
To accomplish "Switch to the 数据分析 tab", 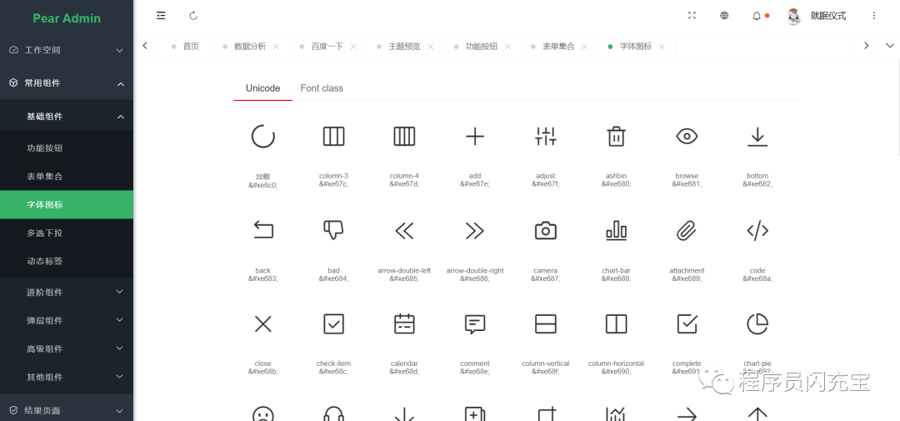I will pos(250,47).
